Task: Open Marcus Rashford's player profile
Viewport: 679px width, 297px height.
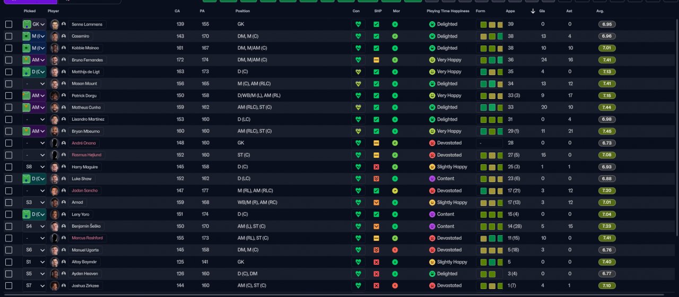Action: 87,238
